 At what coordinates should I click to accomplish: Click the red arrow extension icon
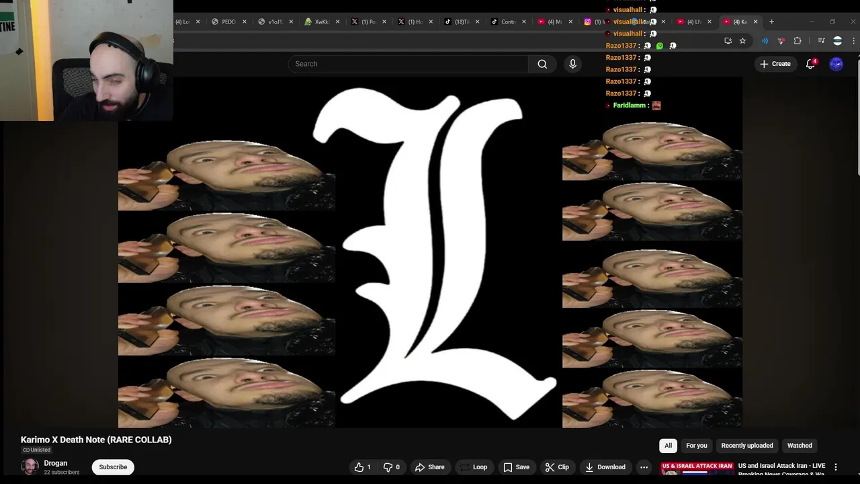pos(781,41)
